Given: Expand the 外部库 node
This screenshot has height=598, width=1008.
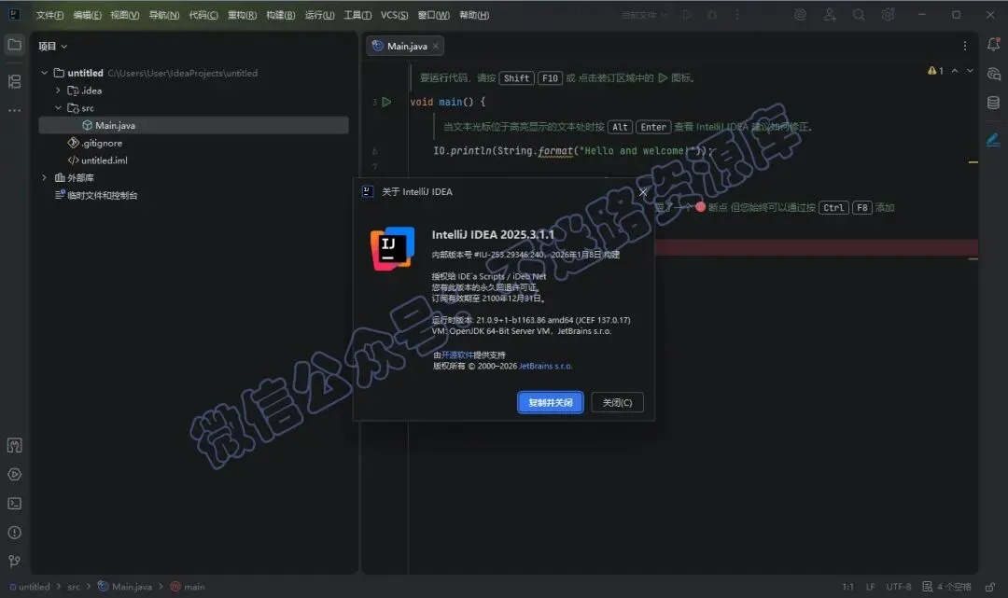Looking at the screenshot, I should coord(45,177).
